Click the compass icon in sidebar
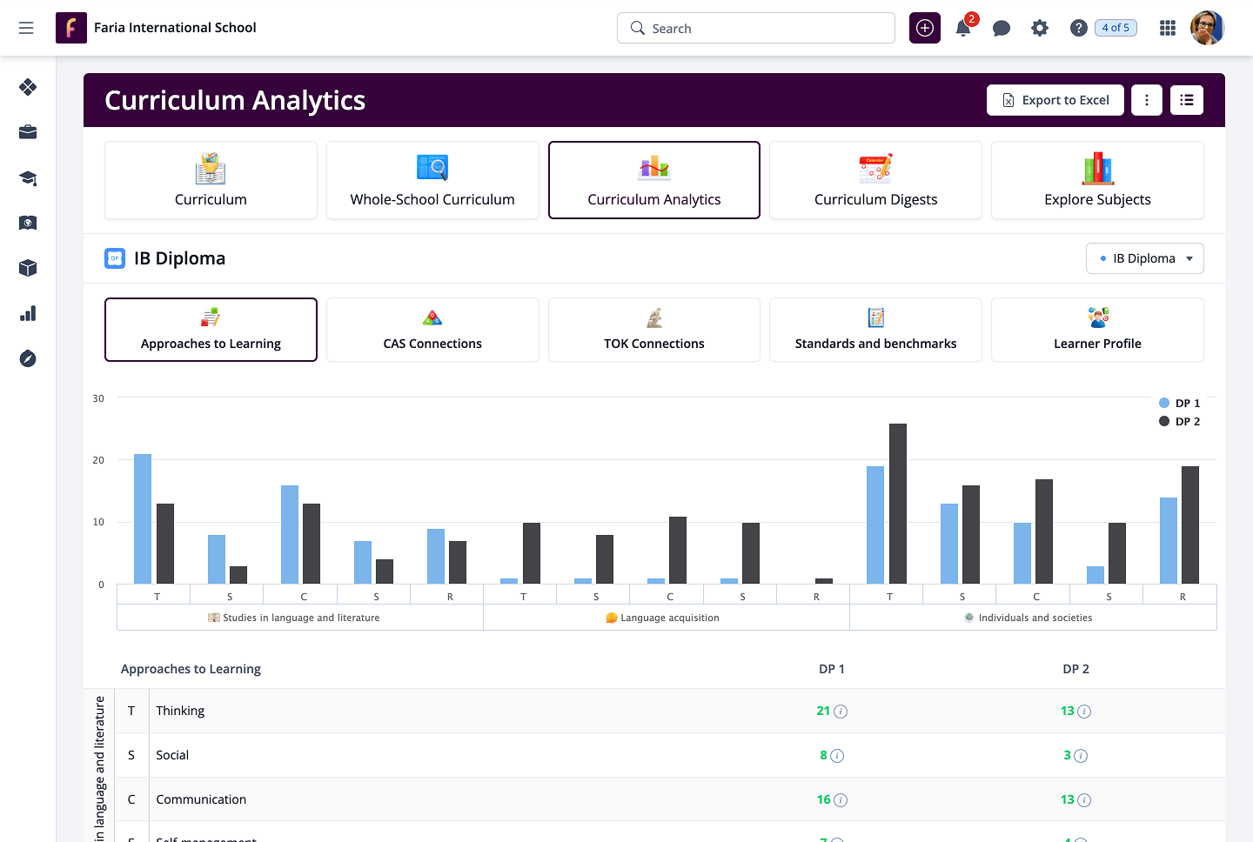The width and height of the screenshot is (1253, 842). (28, 358)
